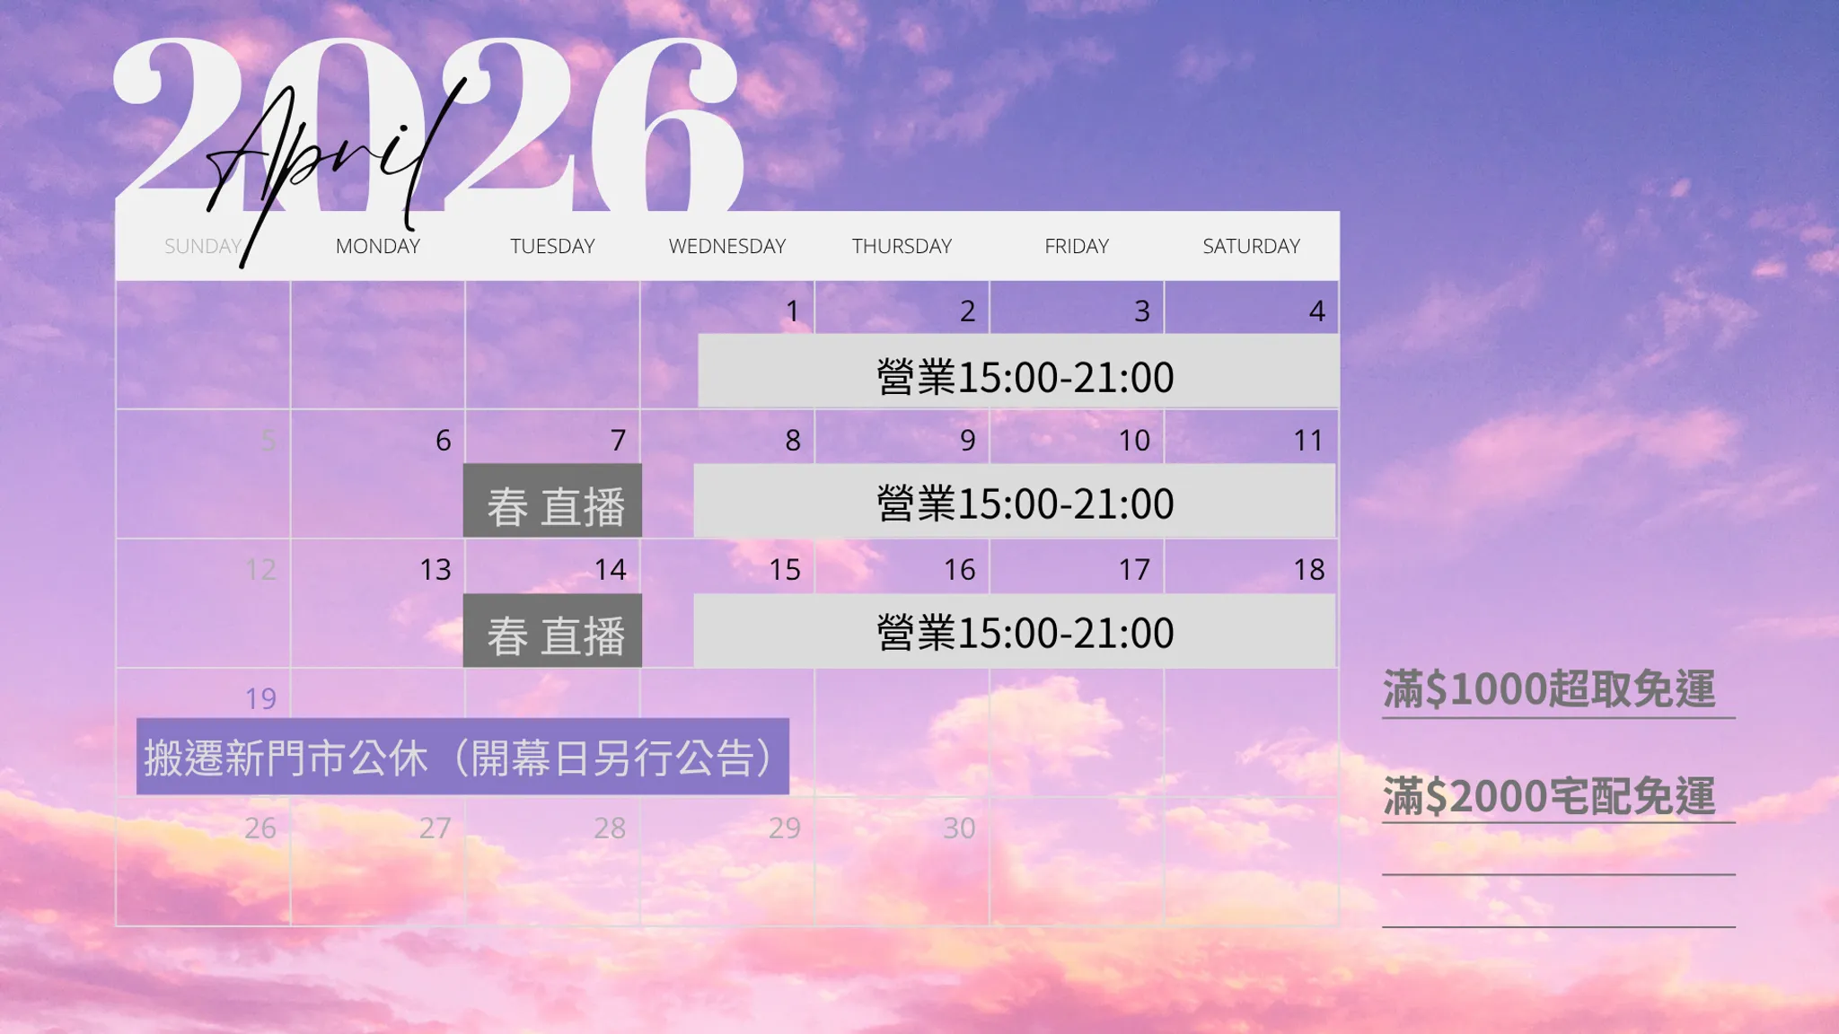1839x1034 pixels.
Task: Select the WEDNESDAY column header
Action: (726, 246)
